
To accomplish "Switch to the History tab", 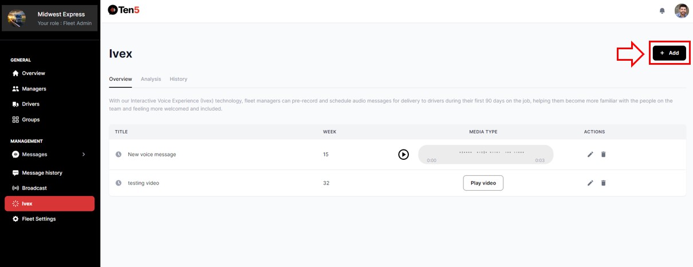I will [178, 79].
